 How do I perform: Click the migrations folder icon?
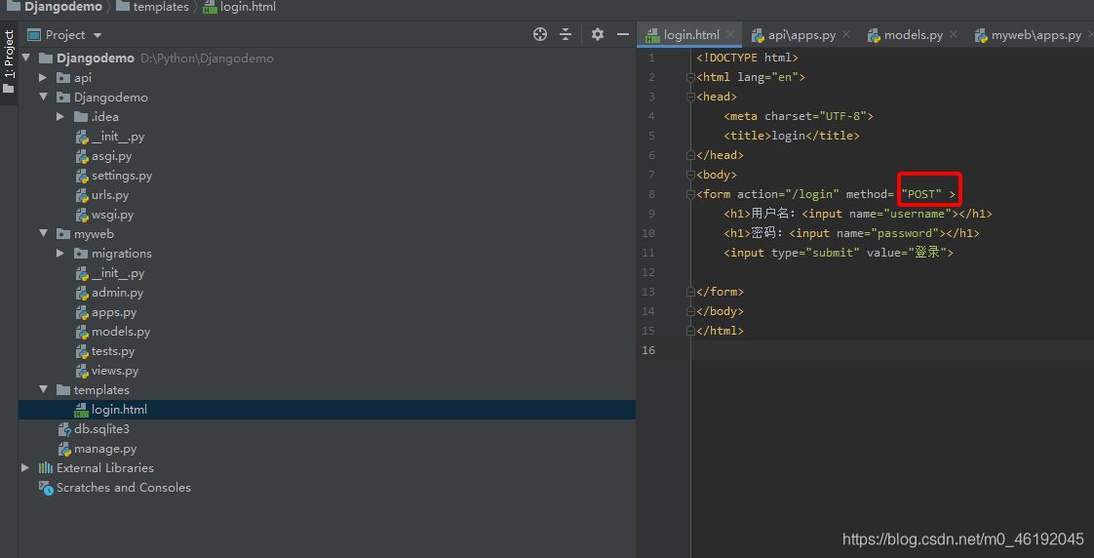pos(81,254)
